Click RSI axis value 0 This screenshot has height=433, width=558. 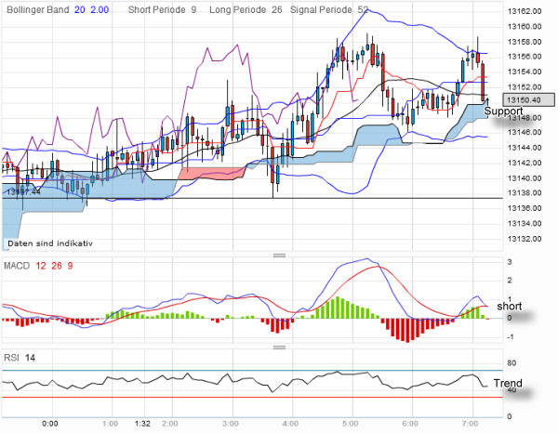point(510,416)
